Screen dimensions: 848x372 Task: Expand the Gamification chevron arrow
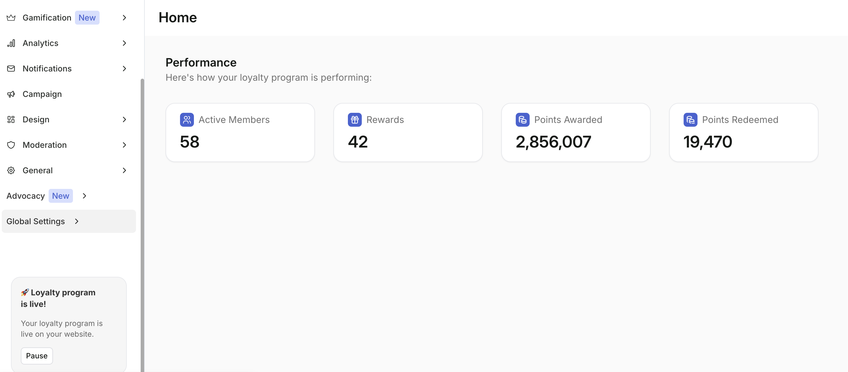[124, 18]
